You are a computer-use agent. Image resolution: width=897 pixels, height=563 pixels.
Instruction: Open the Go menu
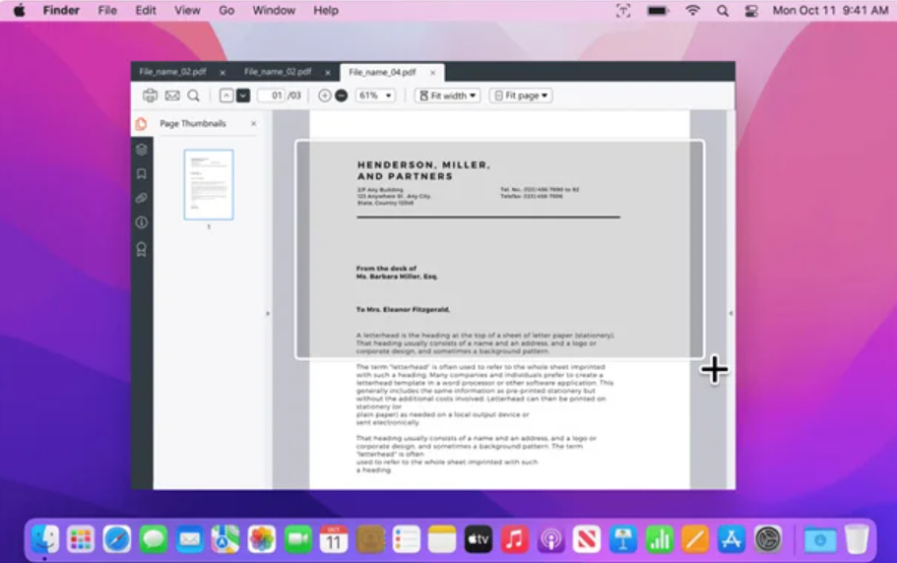(226, 10)
